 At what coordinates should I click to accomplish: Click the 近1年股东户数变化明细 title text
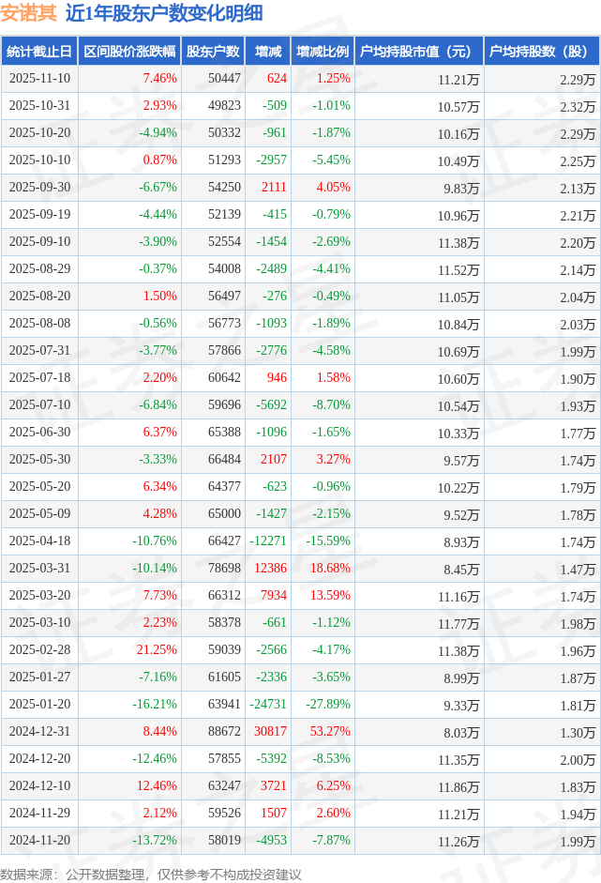click(x=164, y=13)
